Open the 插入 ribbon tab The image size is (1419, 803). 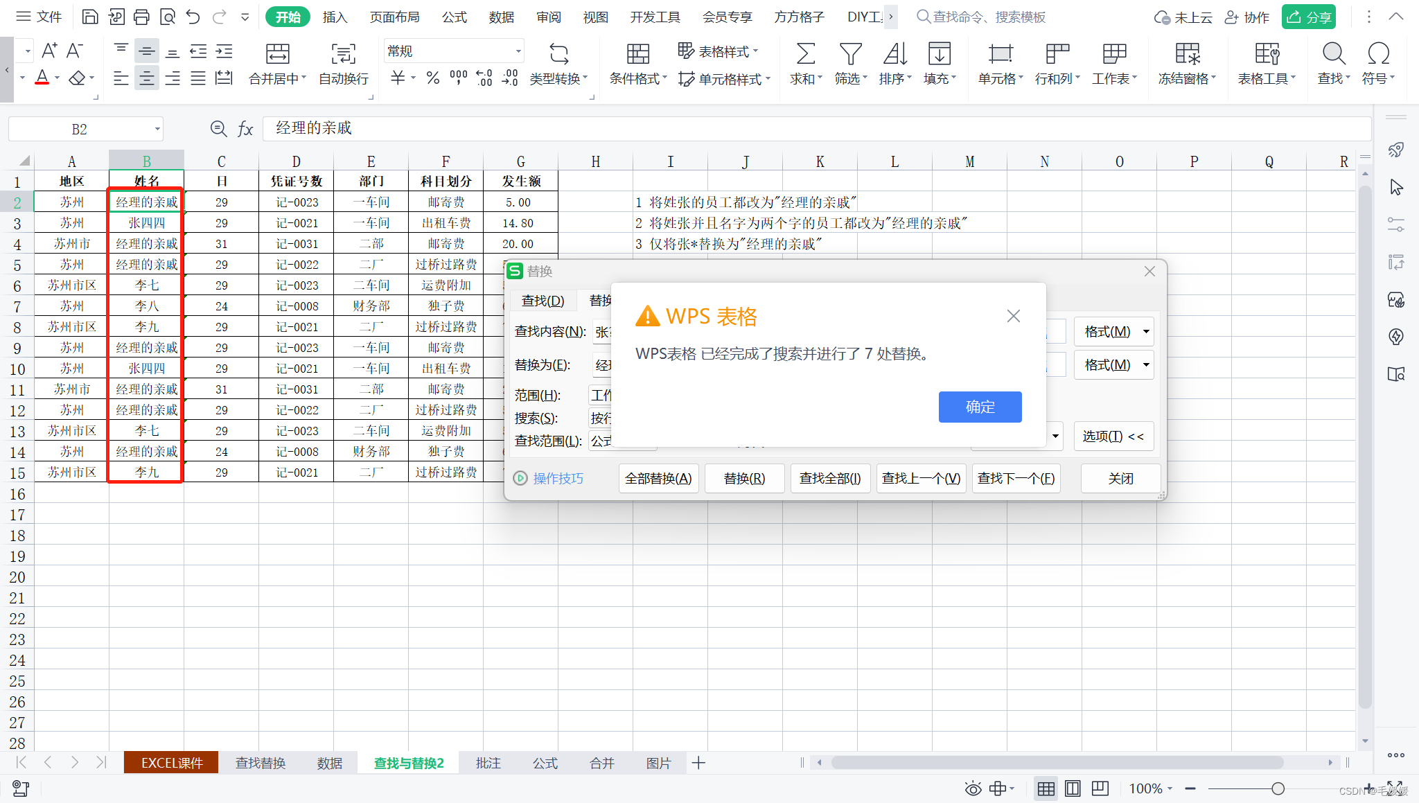coord(335,17)
